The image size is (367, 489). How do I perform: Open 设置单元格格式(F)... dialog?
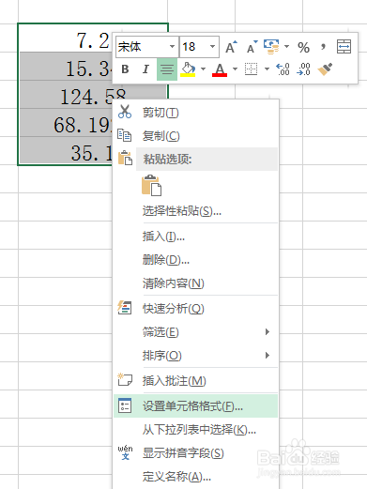tap(195, 406)
